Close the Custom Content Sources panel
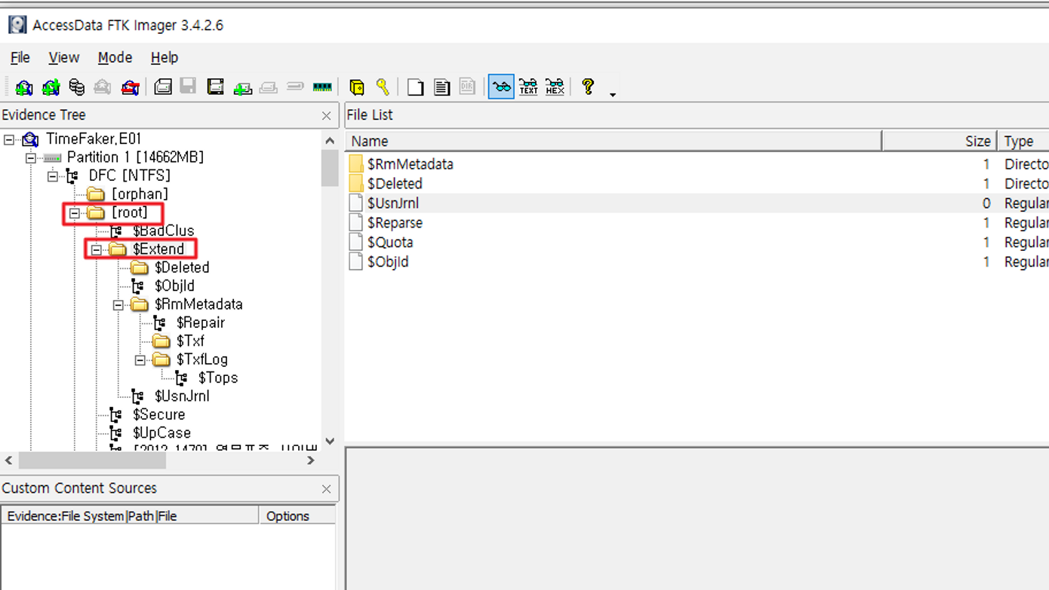 click(326, 489)
